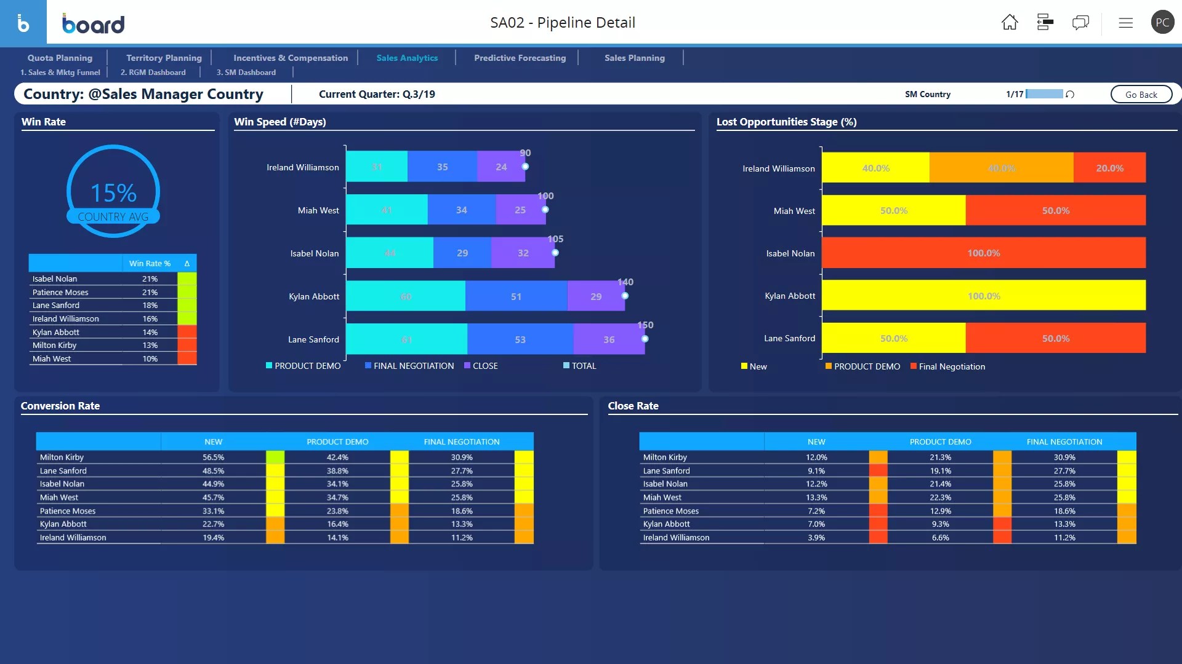This screenshot has height=664, width=1182.
Task: Open the SM Country selector
Action: tap(927, 94)
